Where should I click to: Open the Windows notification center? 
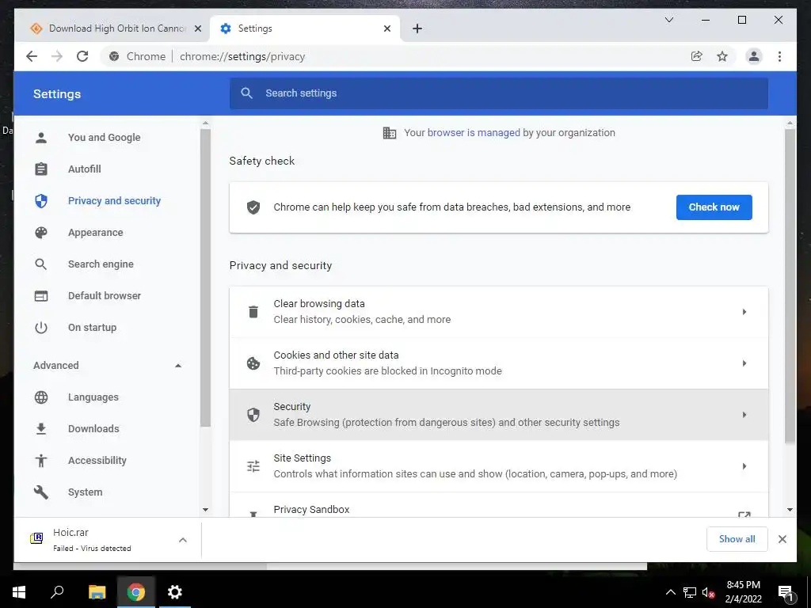[786, 592]
